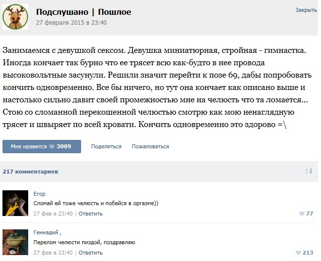Open Геннадий's profile name link
The height and width of the screenshot is (261, 321).
(46, 232)
